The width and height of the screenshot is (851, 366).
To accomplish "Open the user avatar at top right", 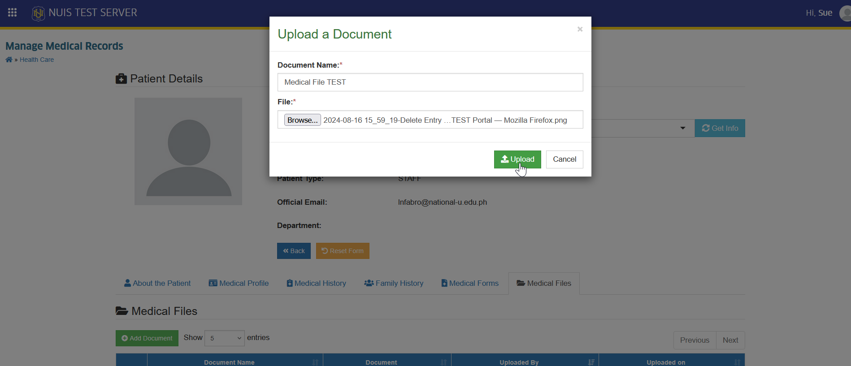I will (x=846, y=13).
